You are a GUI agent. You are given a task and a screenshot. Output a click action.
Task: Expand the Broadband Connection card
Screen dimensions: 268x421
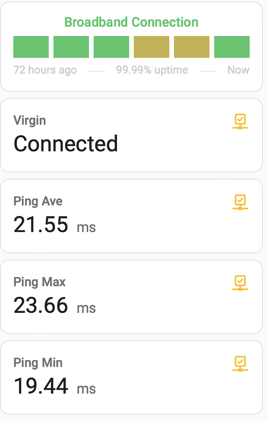131,46
